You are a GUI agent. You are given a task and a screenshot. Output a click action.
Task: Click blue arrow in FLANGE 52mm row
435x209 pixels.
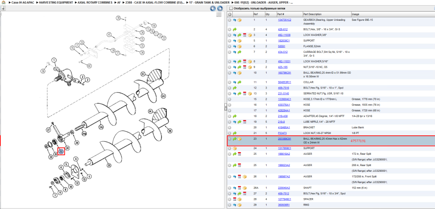pos(234,46)
